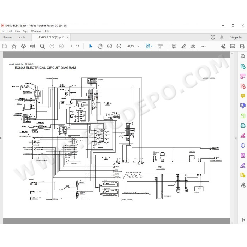Viewport: 247px width, 247px height.
Task: Open Fill & Sign tool in right pane
Action: [243, 165]
